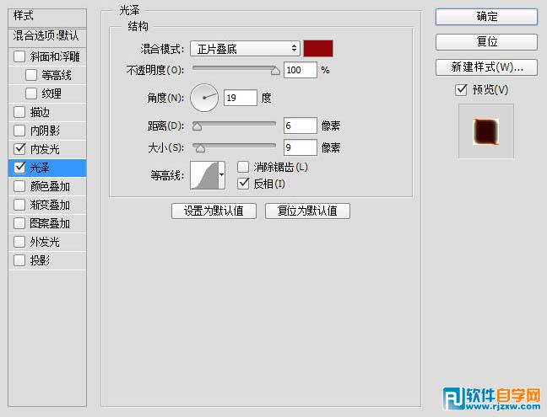Viewport: 547px width, 417px height.
Task: Click the 确定 OK button
Action: [x=486, y=16]
